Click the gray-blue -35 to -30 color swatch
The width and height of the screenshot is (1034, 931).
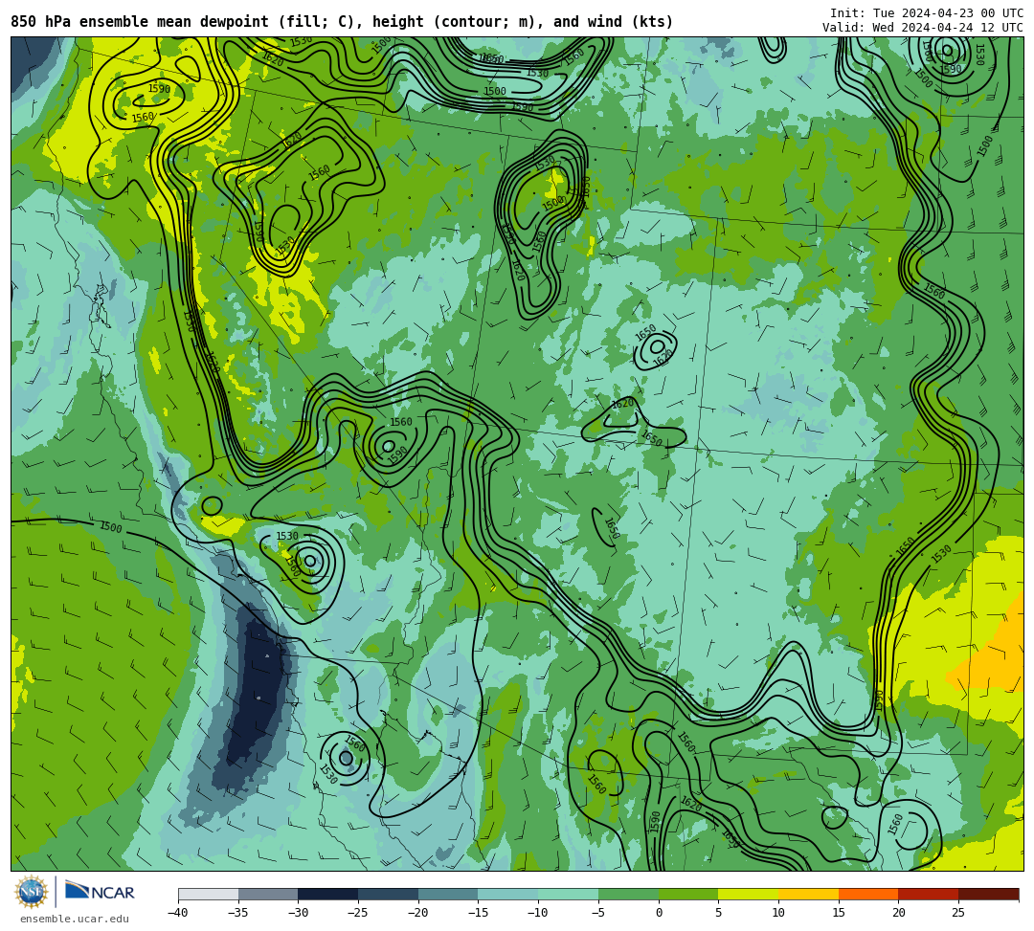tap(268, 894)
